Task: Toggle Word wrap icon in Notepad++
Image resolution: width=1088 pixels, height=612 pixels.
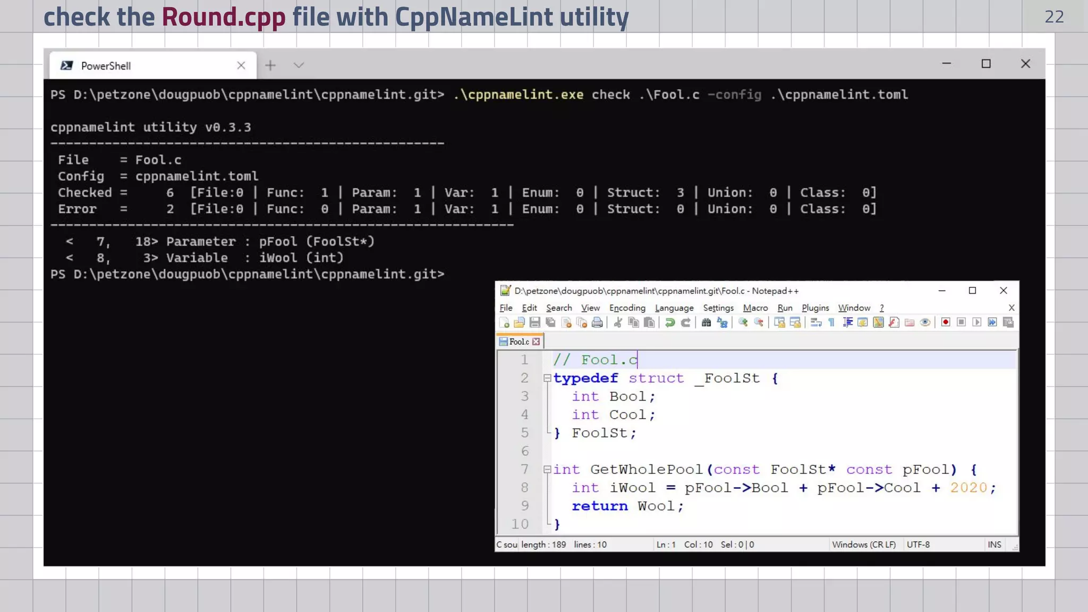Action: pyautogui.click(x=816, y=322)
